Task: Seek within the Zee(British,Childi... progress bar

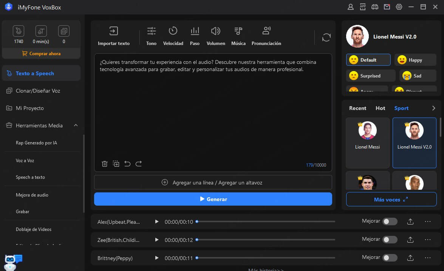Action: coord(266,240)
